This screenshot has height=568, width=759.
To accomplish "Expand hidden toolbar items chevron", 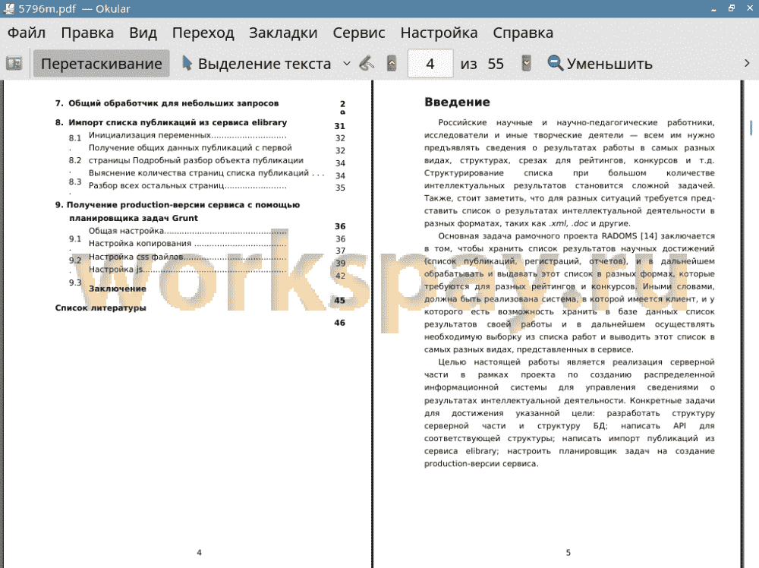I will [747, 64].
